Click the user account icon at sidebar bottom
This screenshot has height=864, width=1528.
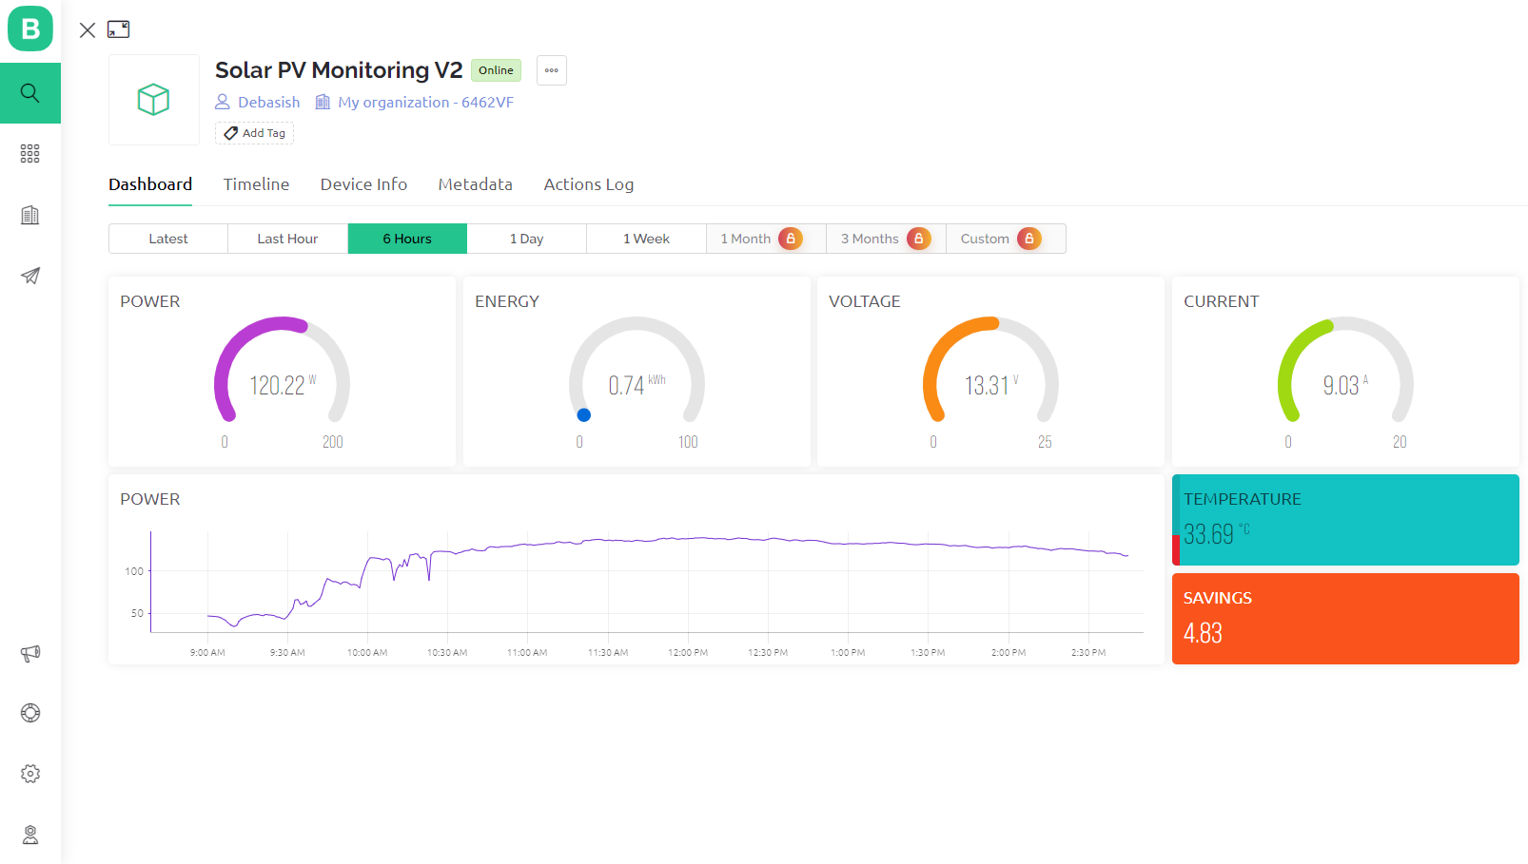(29, 835)
